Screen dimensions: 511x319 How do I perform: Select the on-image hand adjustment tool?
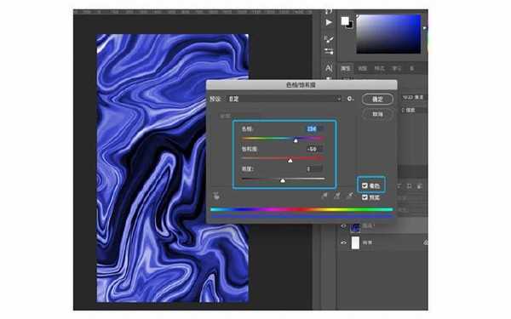(216, 196)
